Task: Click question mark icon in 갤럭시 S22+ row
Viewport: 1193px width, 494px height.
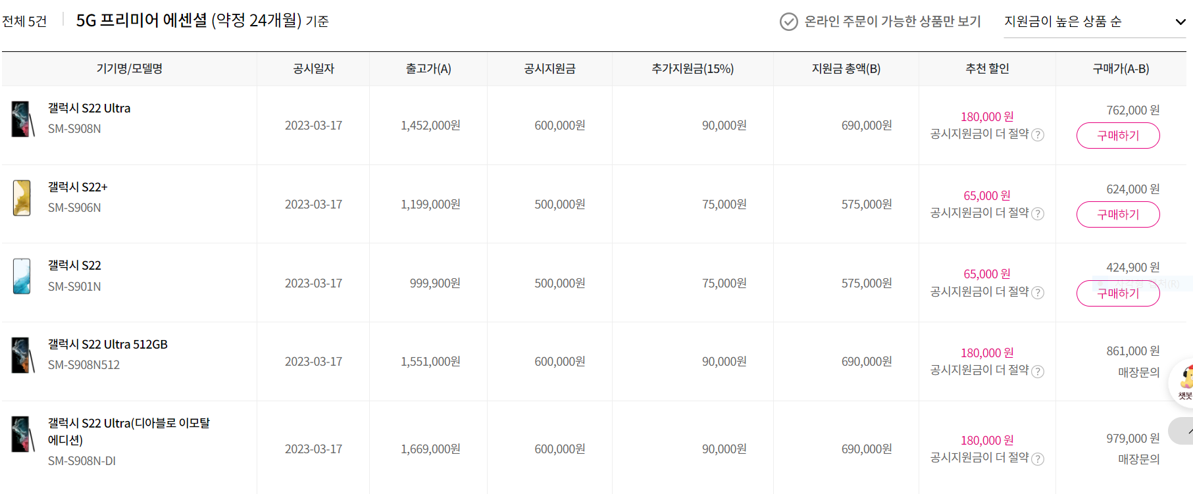Action: tap(1038, 214)
